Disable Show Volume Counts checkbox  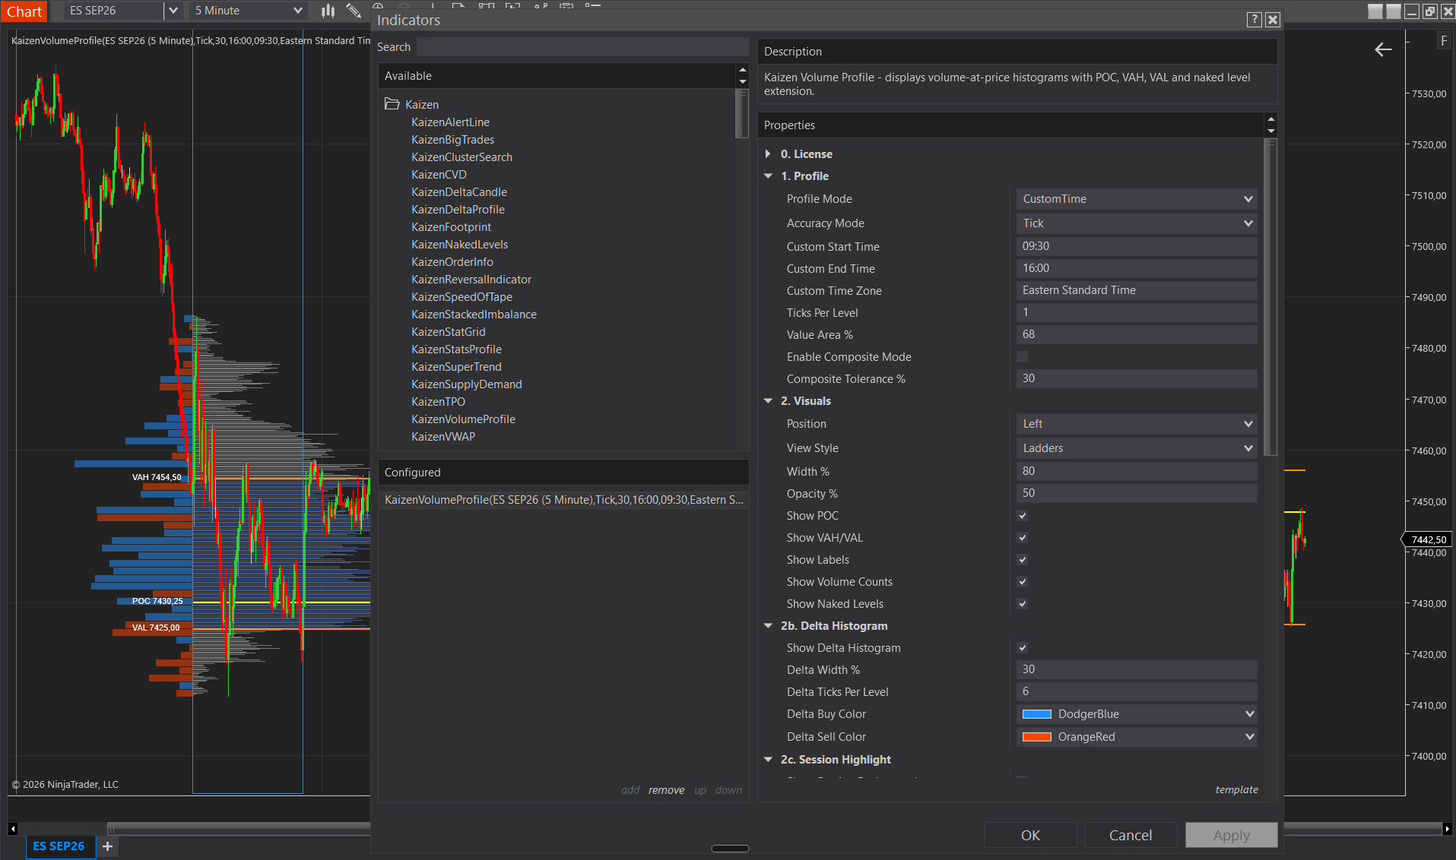(x=1023, y=582)
